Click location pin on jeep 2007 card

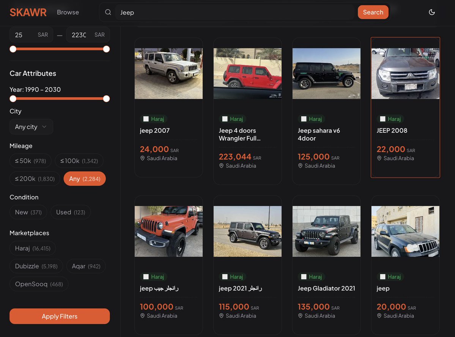pos(142,158)
